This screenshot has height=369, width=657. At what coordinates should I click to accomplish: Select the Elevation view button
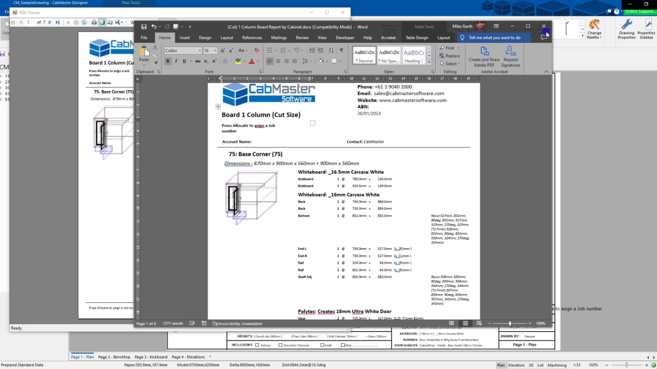pos(516,365)
